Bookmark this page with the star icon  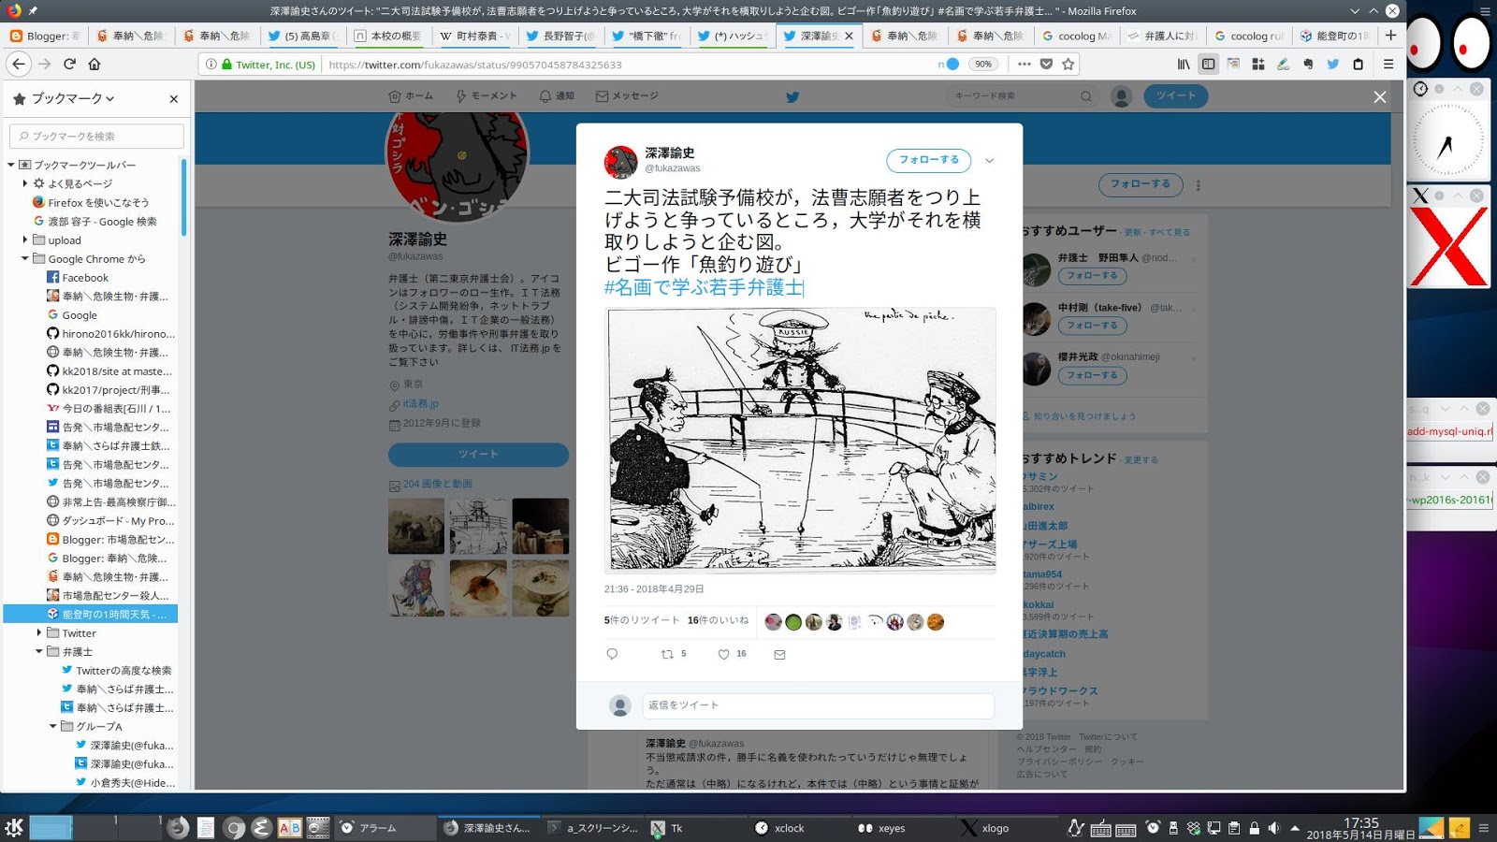pos(1068,64)
